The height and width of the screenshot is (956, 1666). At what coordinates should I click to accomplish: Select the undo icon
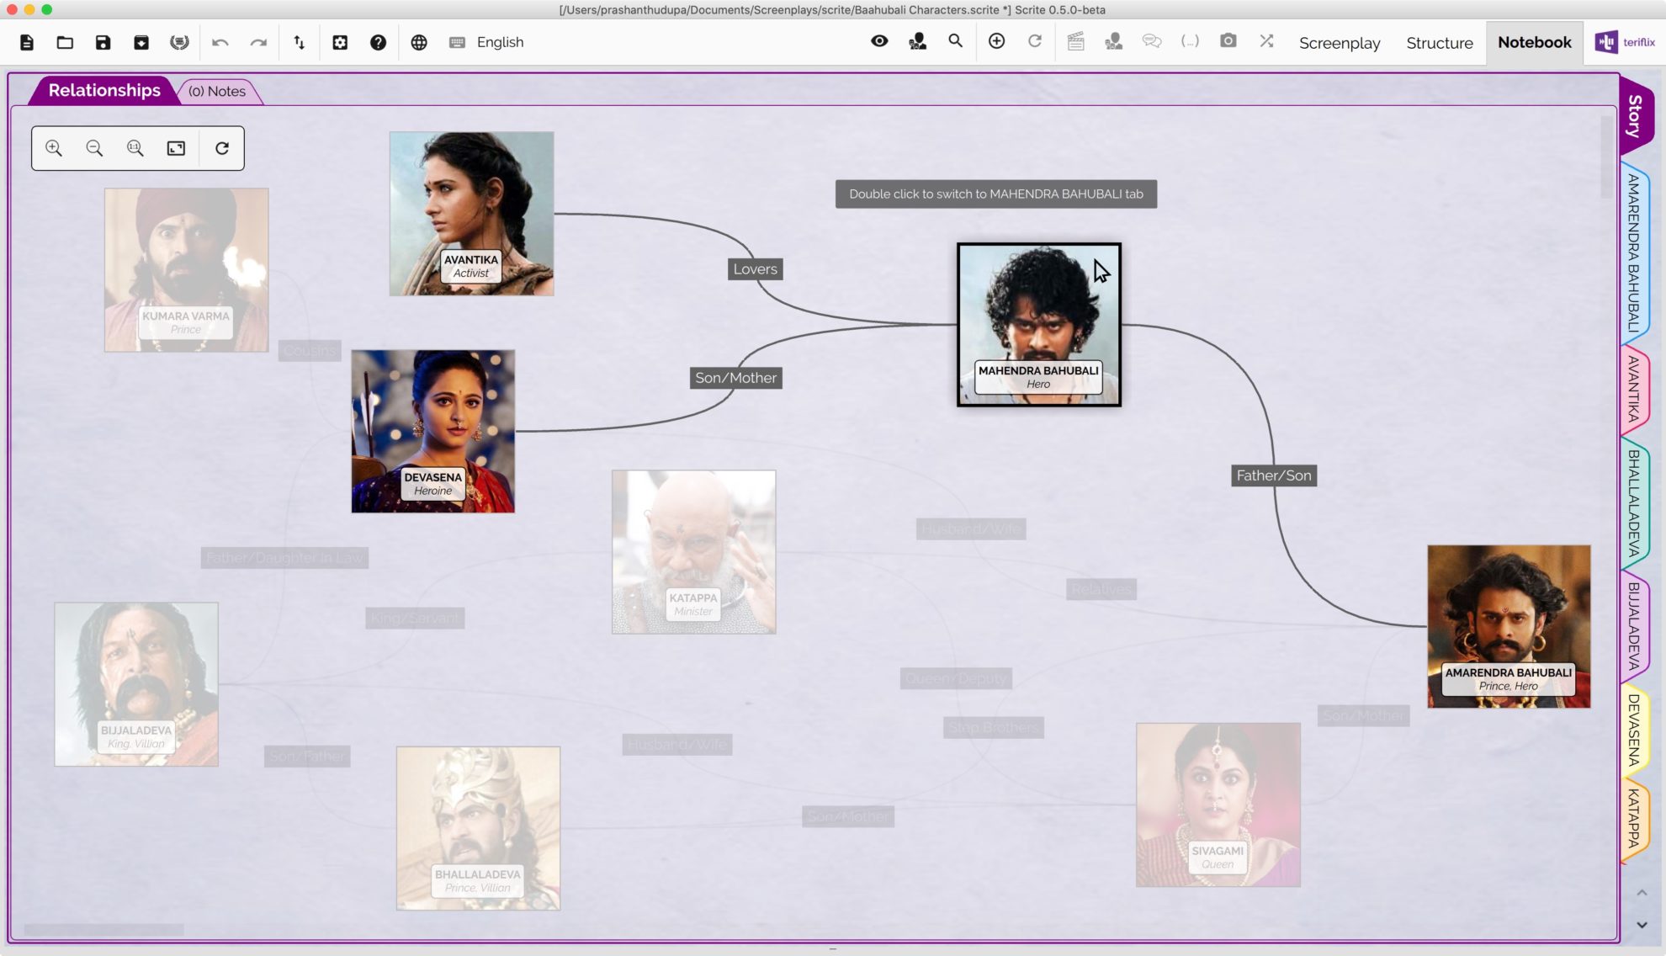220,42
